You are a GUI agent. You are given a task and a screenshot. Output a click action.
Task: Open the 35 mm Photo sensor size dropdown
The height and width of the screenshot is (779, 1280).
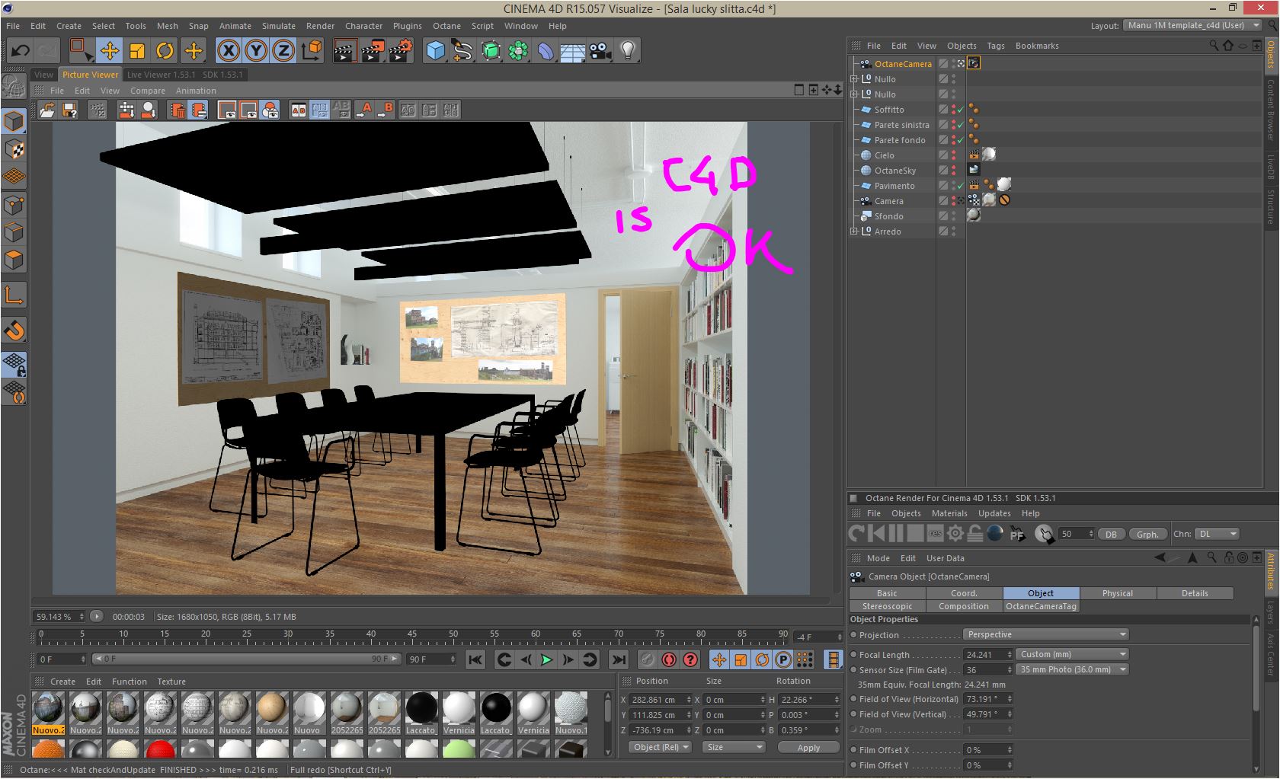pos(1072,669)
